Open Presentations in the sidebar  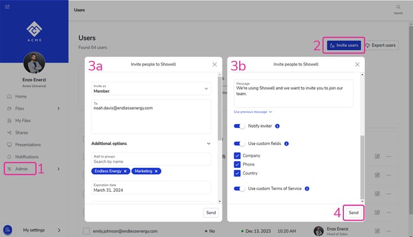tap(28, 145)
